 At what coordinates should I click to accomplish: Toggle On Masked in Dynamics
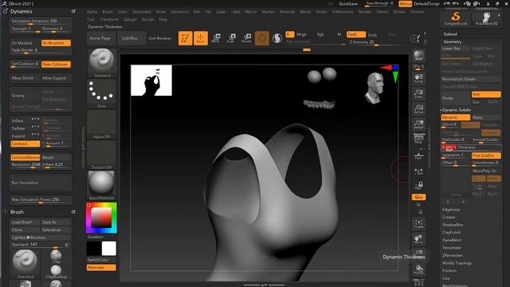(x=25, y=43)
